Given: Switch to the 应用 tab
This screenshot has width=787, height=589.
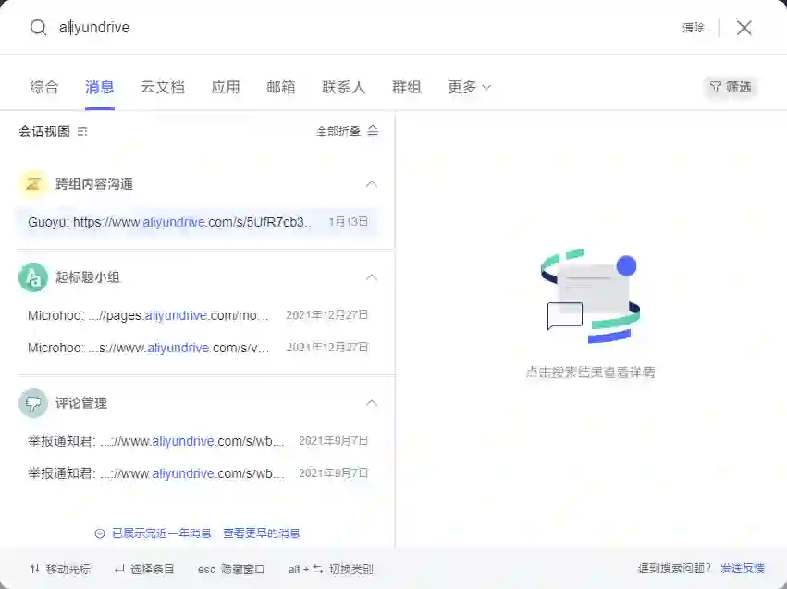Looking at the screenshot, I should [x=226, y=87].
